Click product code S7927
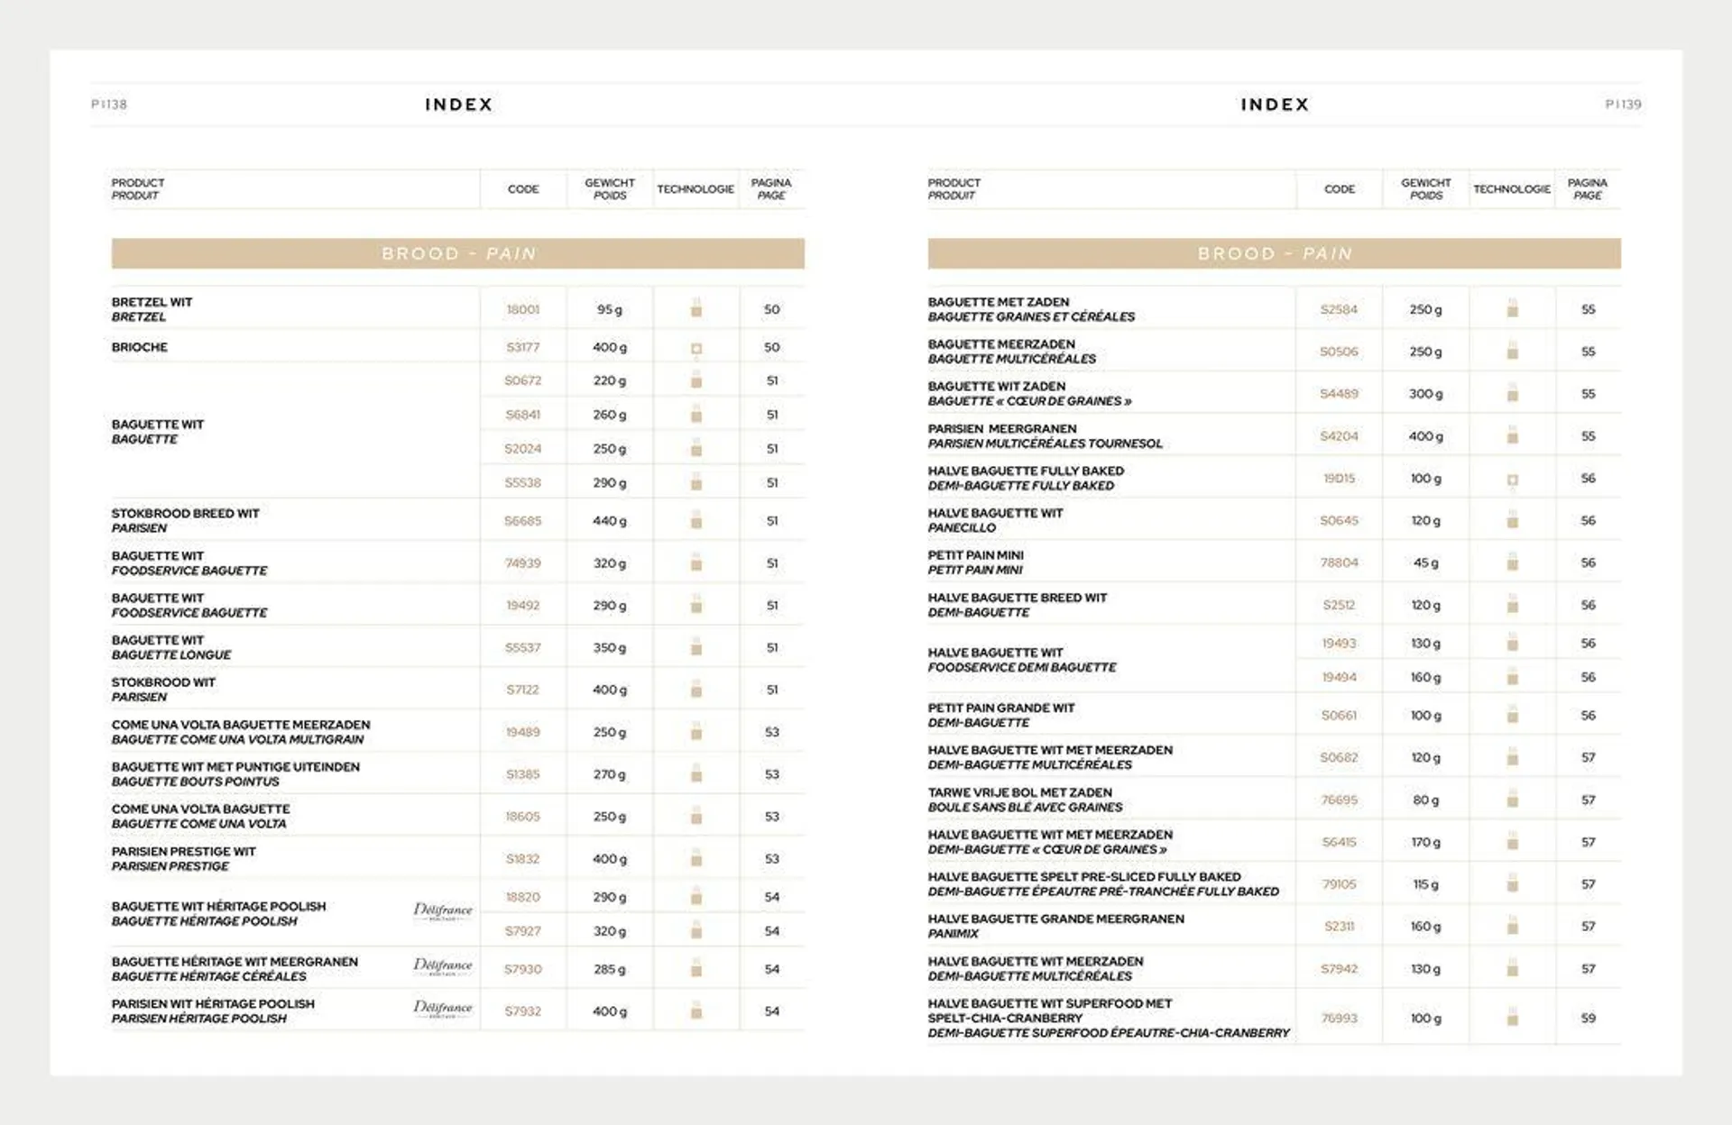The image size is (1732, 1125). 523,931
